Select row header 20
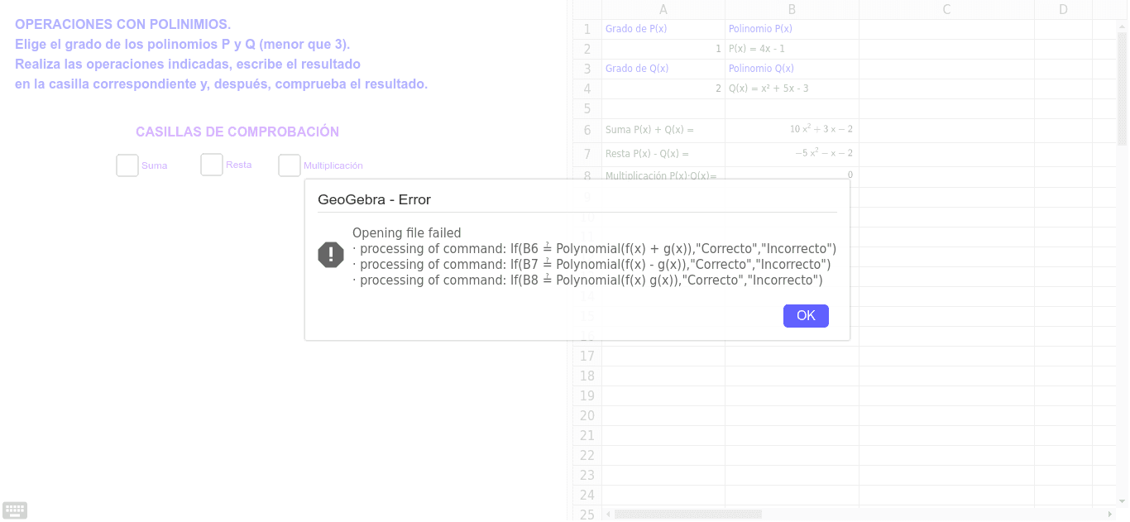 587,415
